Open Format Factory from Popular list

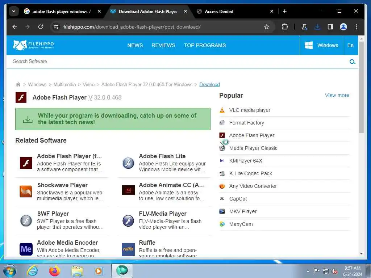tap(246, 123)
